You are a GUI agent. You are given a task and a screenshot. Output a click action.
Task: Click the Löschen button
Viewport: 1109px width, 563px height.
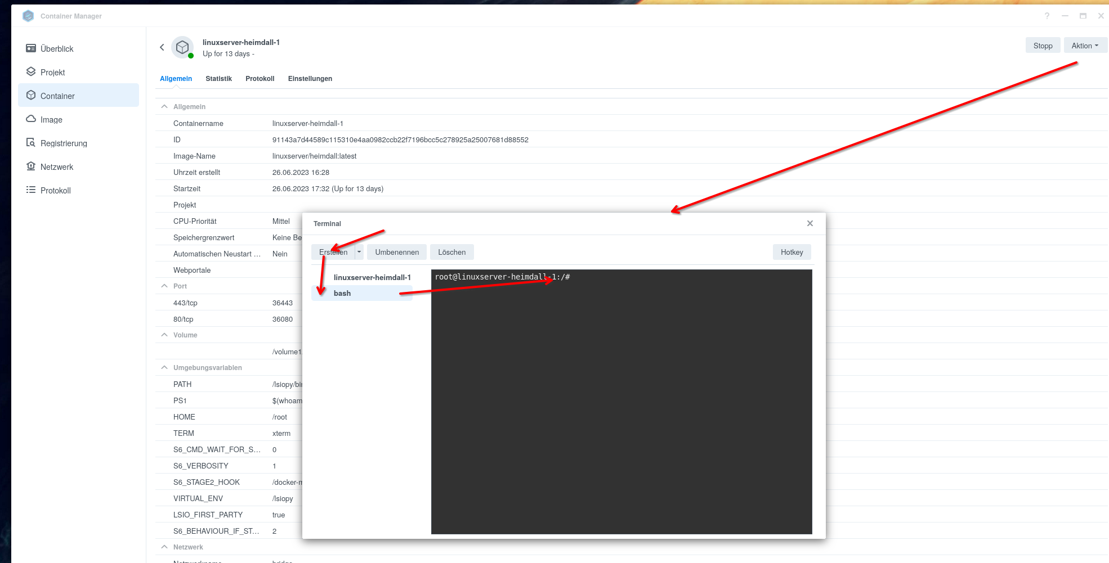coord(451,252)
